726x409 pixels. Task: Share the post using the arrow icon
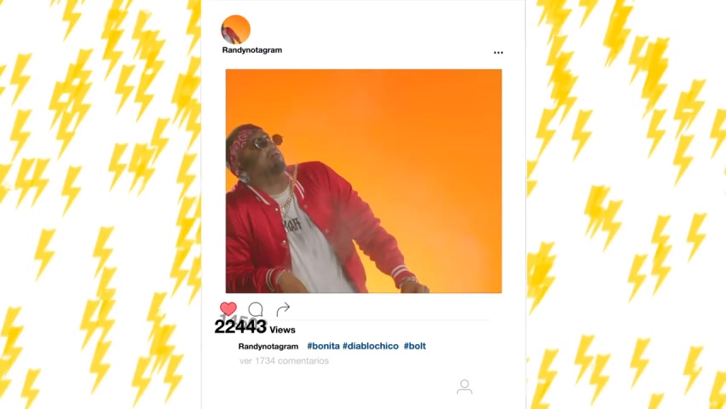tap(283, 309)
